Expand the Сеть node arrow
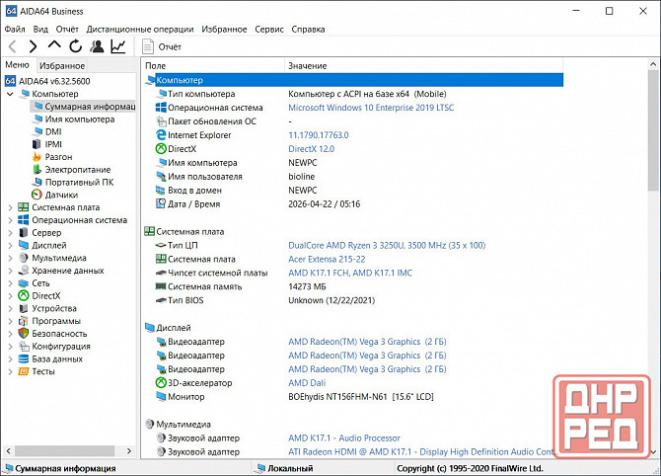The image size is (661, 476). 10,283
